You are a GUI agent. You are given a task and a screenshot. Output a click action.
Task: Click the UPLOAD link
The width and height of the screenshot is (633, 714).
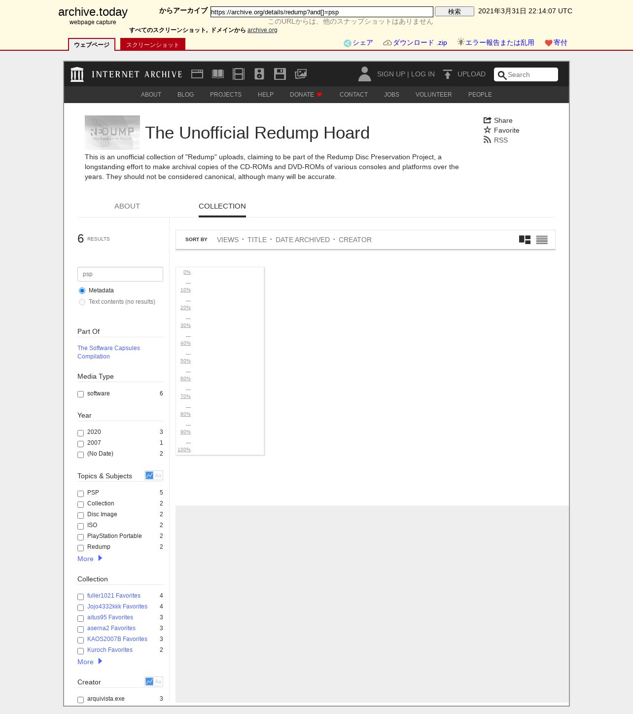pos(471,74)
